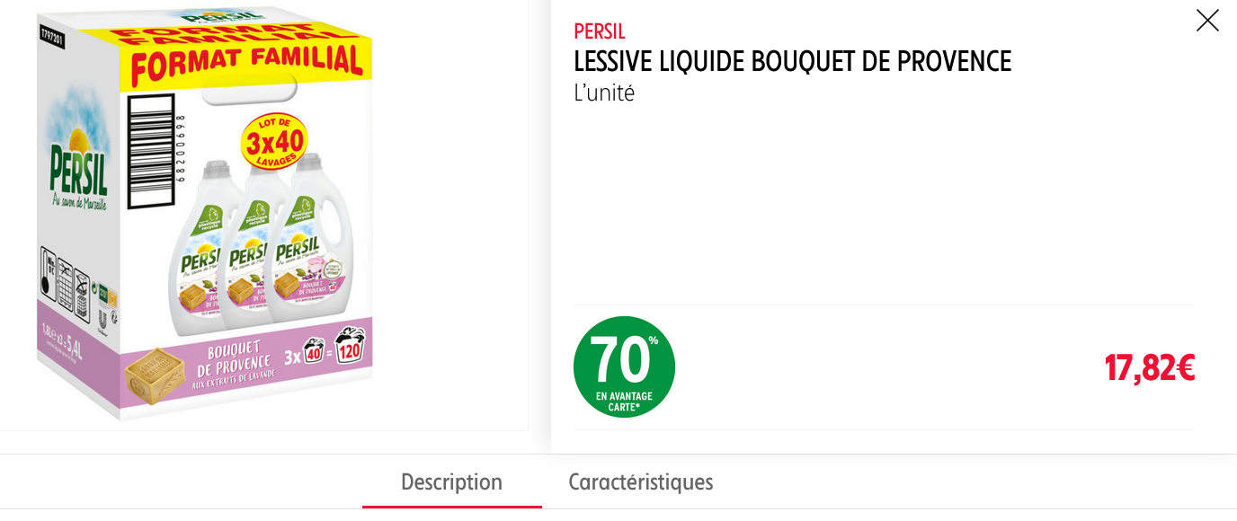The height and width of the screenshot is (521, 1237).
Task: Select the close X icon top right
Action: [x=1207, y=21]
